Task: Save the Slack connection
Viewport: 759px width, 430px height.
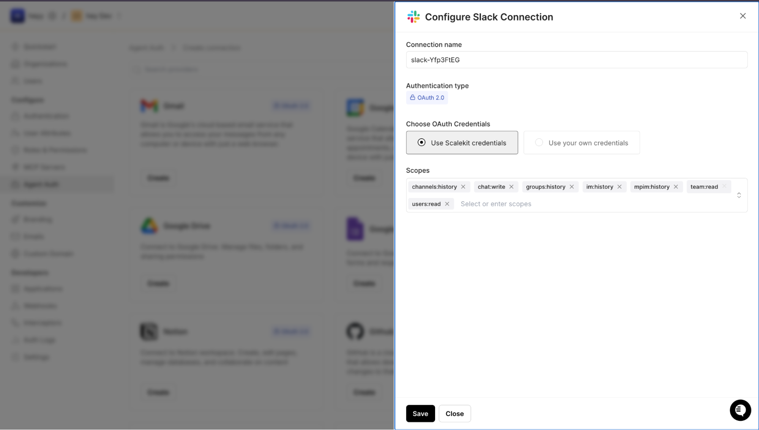Action: click(420, 413)
